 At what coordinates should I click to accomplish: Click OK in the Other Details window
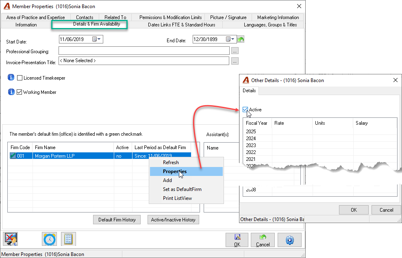coord(354,210)
